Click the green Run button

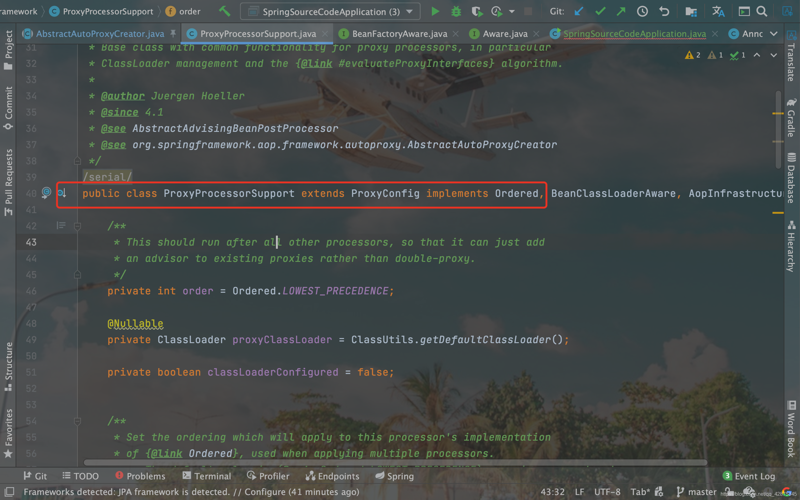pyautogui.click(x=435, y=12)
